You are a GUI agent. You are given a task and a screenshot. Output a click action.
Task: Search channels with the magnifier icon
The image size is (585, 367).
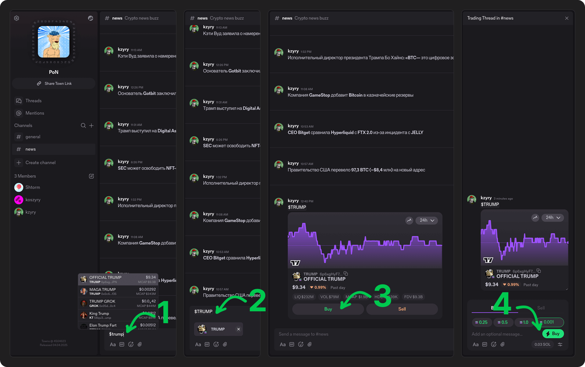coord(83,125)
